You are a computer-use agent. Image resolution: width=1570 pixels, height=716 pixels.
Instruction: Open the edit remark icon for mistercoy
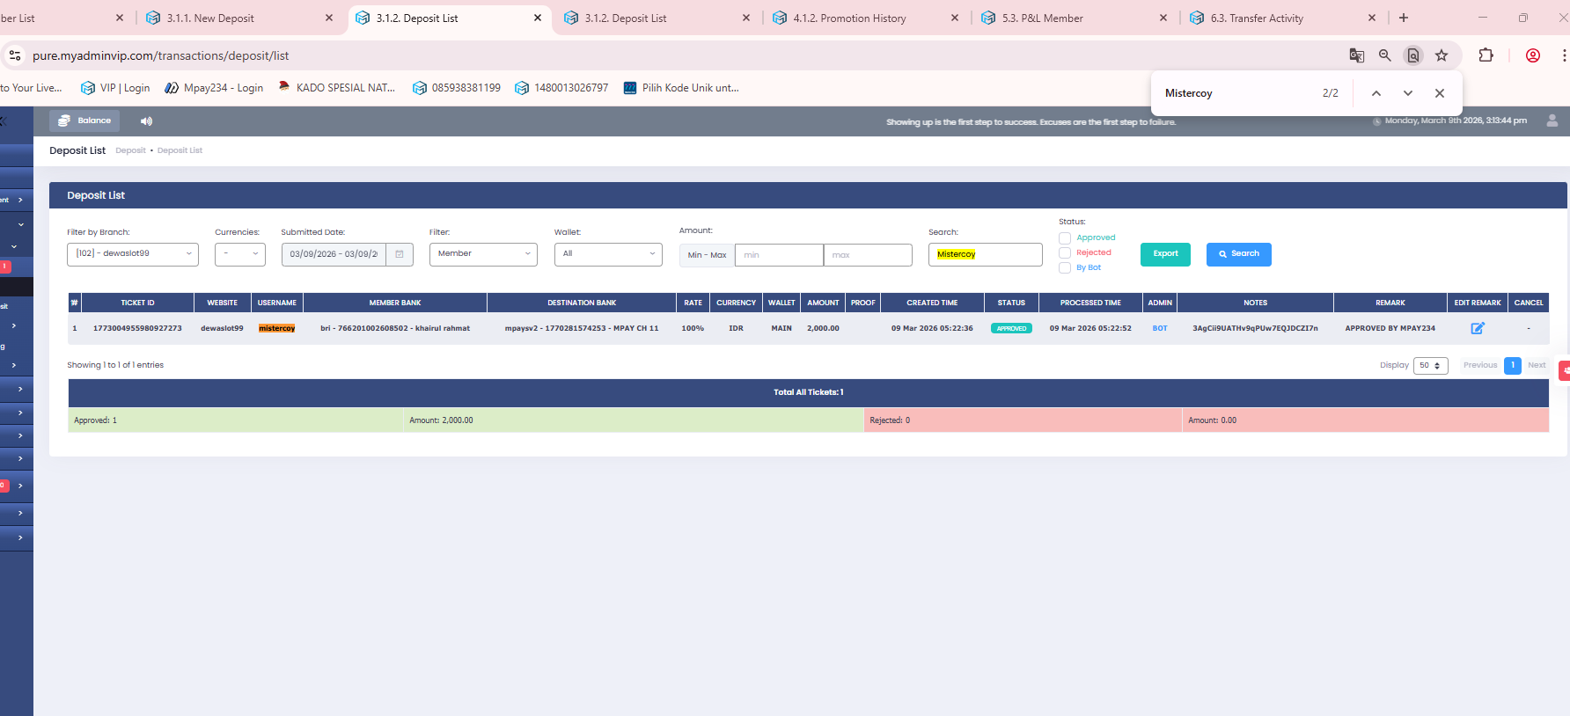pyautogui.click(x=1478, y=328)
